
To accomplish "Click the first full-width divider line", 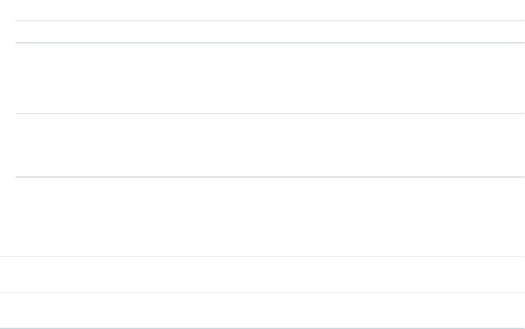I will 262,256.
